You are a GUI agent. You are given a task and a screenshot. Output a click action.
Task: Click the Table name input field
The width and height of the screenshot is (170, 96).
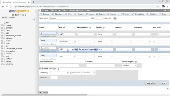point(69,18)
